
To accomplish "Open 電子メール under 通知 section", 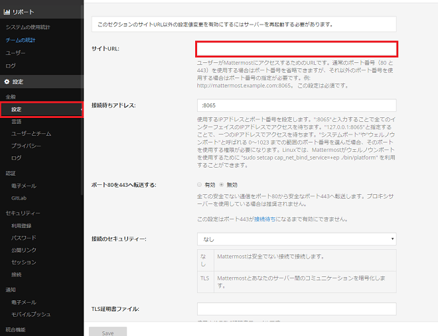I will (24, 302).
